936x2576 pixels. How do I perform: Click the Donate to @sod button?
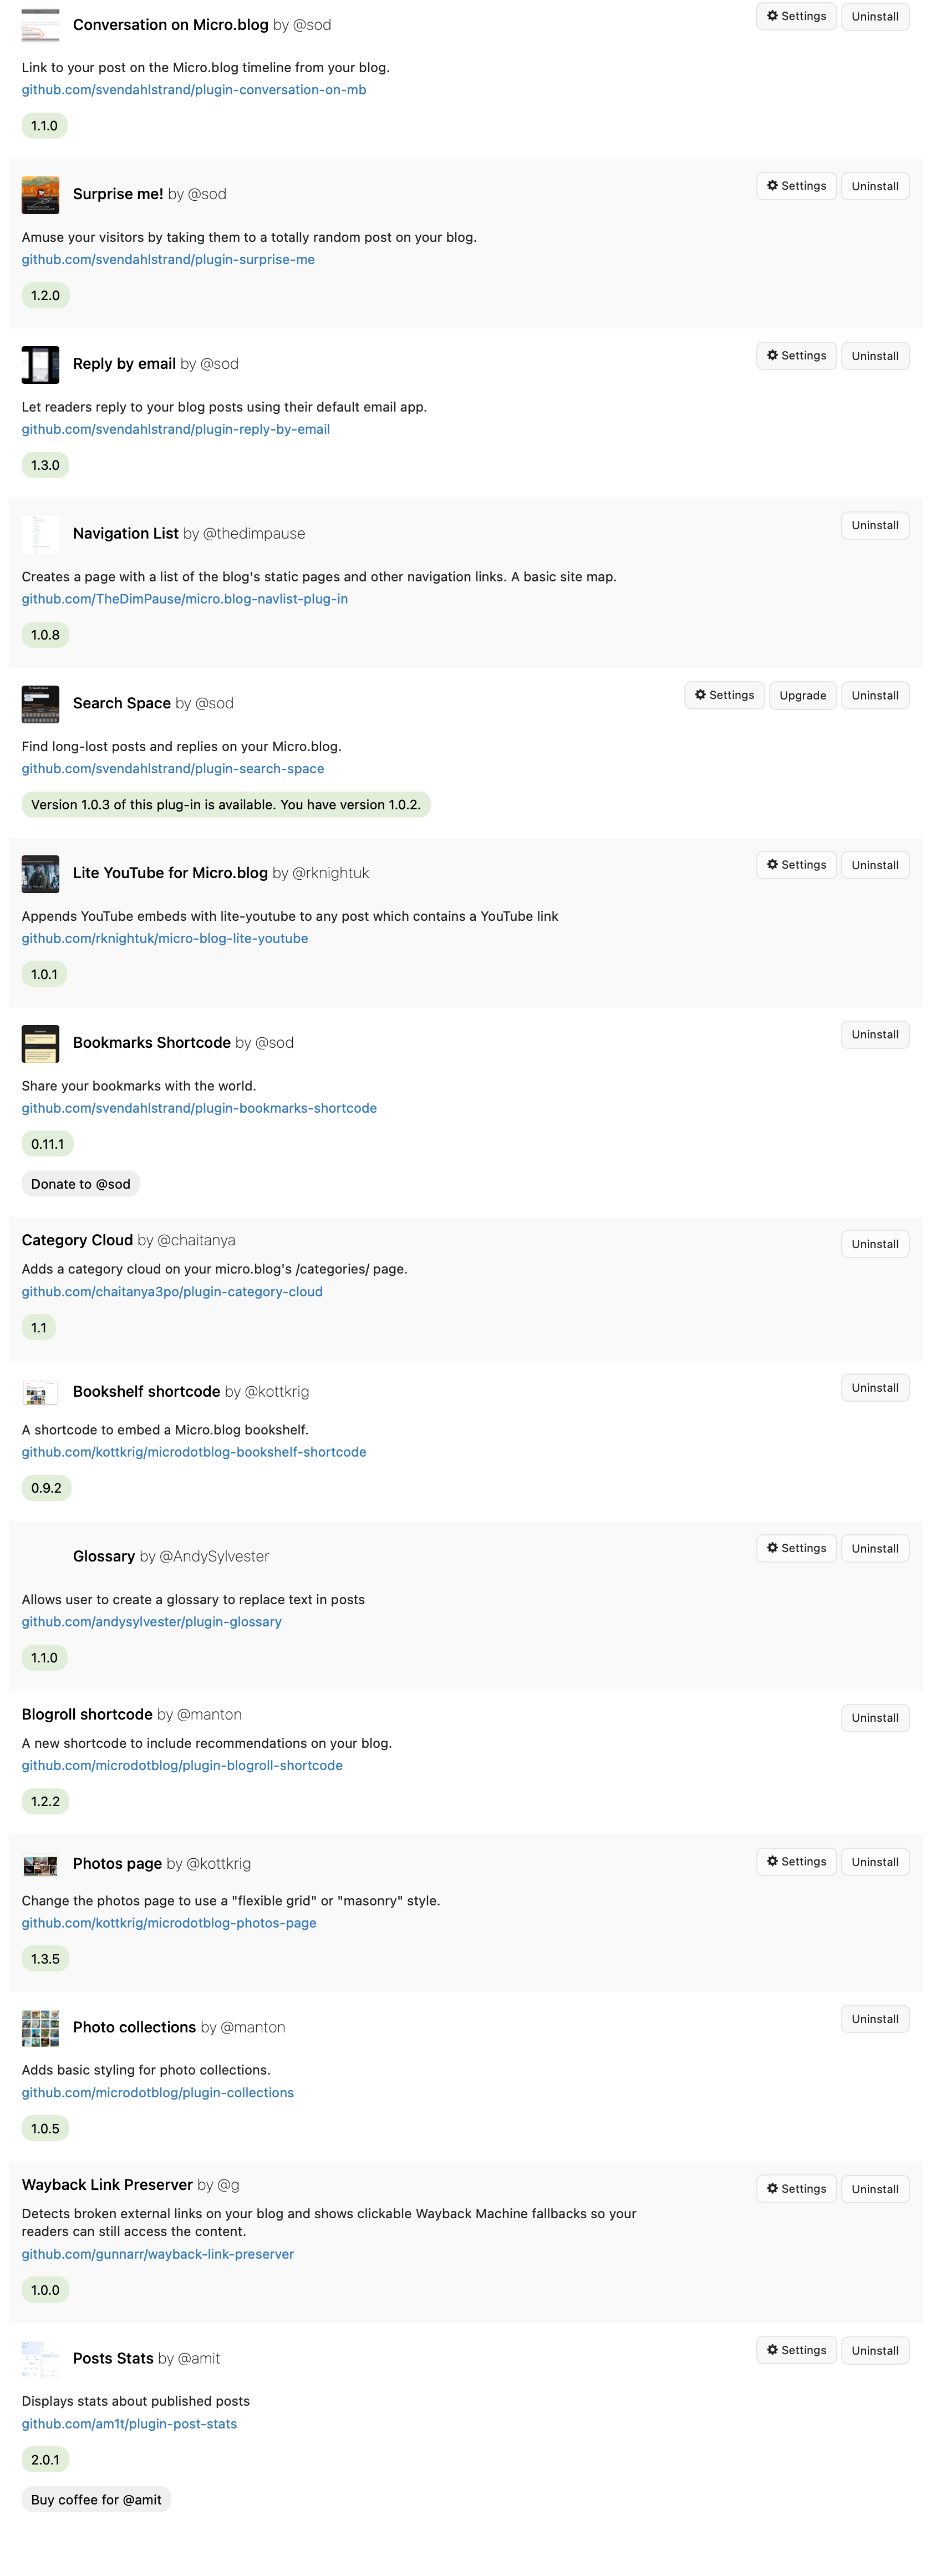(80, 1185)
